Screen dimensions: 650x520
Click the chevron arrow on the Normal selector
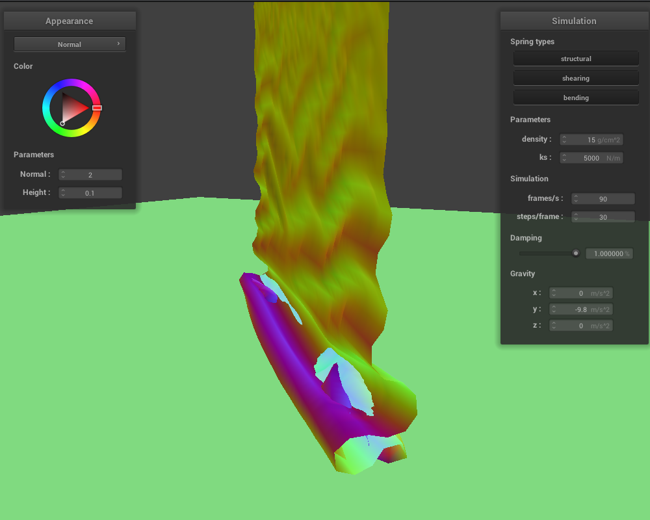(118, 44)
